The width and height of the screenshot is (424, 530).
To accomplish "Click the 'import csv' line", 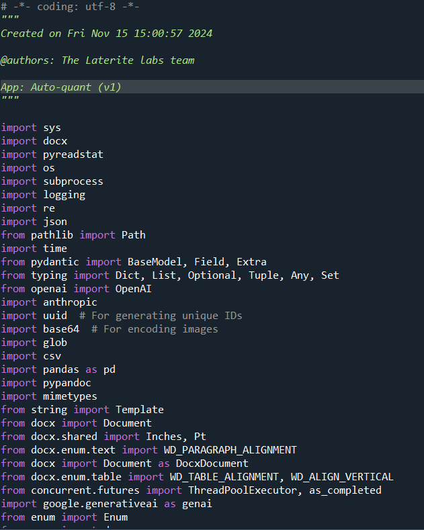I will [x=31, y=356].
